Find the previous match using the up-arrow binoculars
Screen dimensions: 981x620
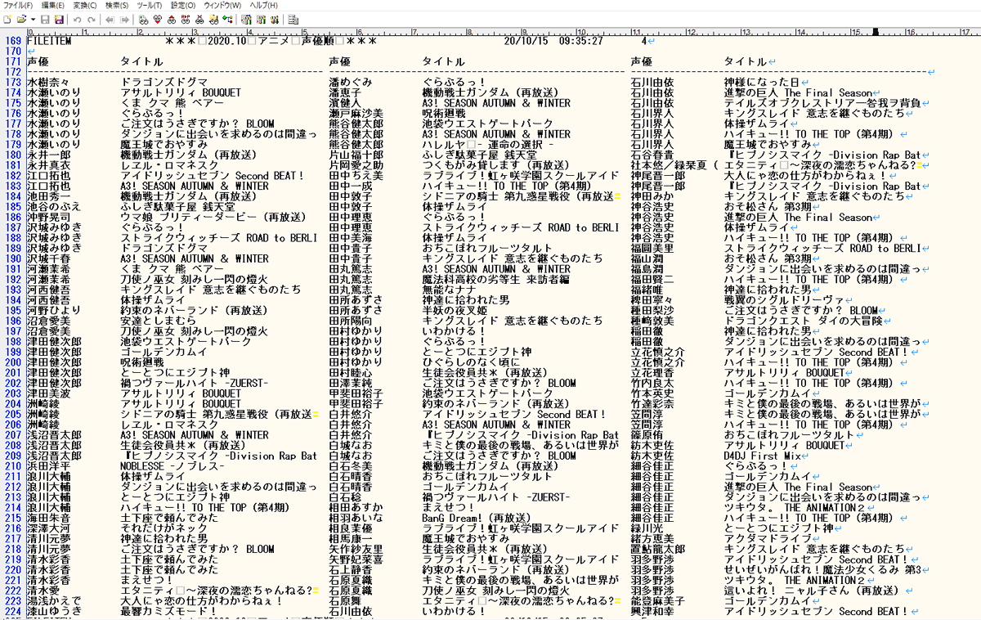(x=171, y=19)
